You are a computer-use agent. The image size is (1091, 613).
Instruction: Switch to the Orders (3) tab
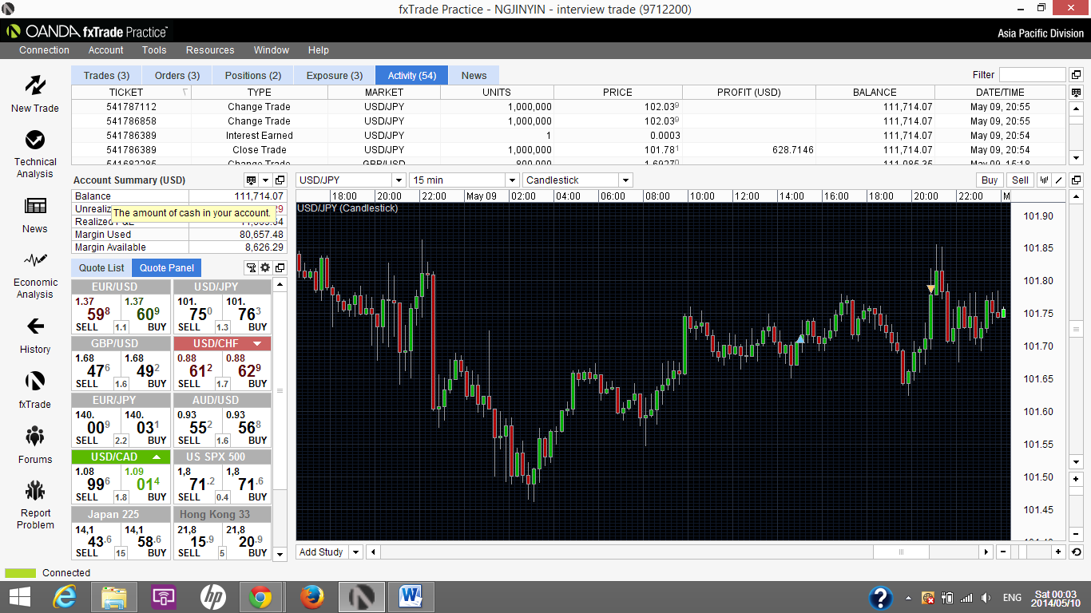pos(177,75)
